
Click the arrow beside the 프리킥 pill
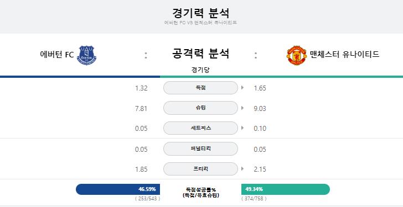(x=242, y=169)
